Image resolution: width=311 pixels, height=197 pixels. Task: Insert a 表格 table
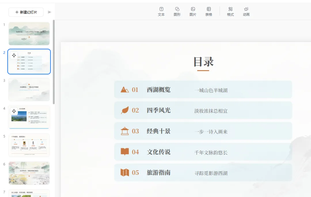pyautogui.click(x=209, y=12)
